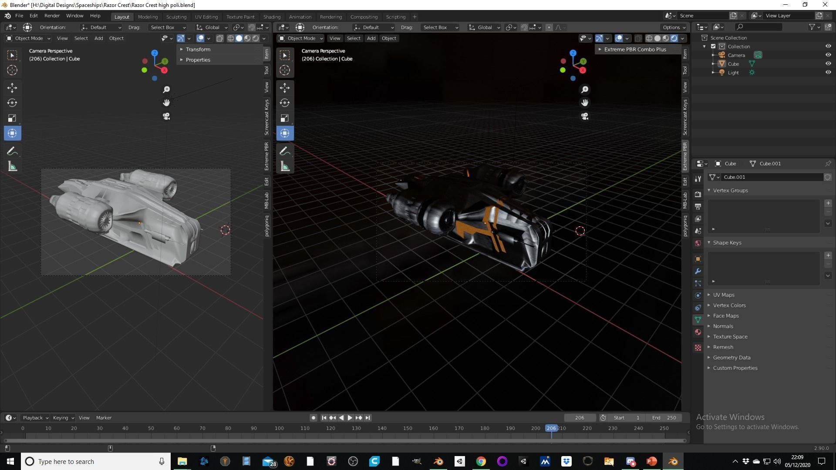Jump to the animation start frame
Image resolution: width=836 pixels, height=470 pixels.
[324, 418]
